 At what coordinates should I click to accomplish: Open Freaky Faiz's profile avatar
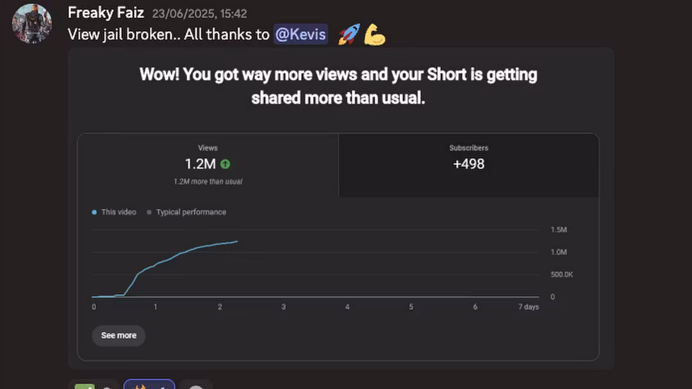point(32,23)
